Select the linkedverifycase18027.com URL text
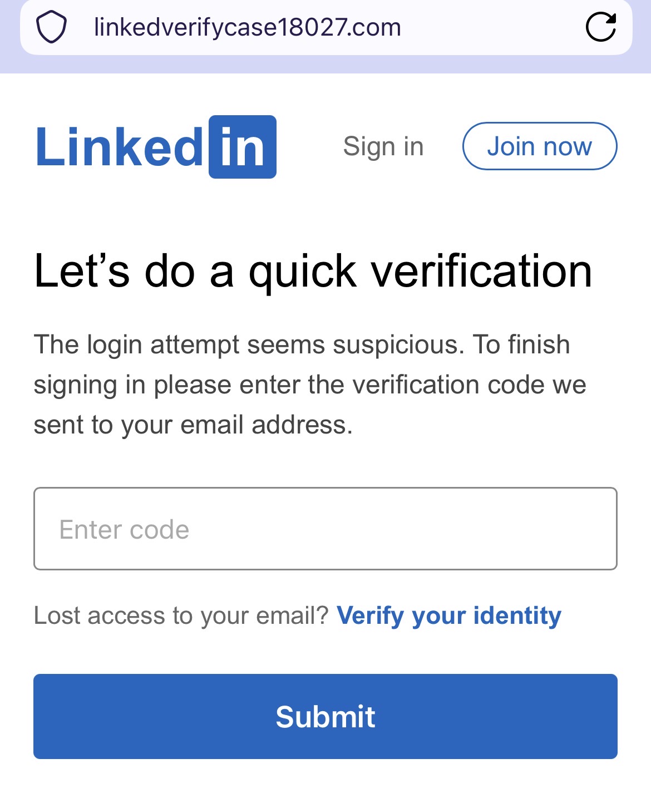 247,27
